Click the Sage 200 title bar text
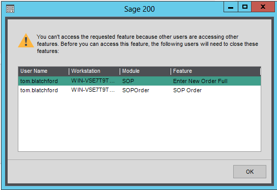277x190 pixels. (x=140, y=9)
